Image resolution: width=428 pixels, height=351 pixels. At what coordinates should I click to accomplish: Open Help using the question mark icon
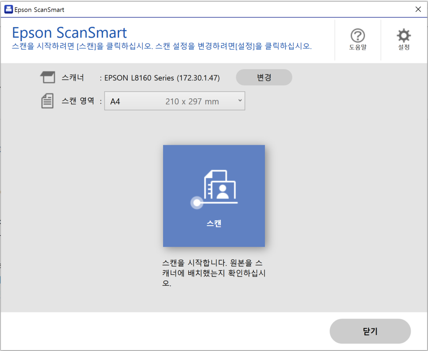pyautogui.click(x=358, y=35)
